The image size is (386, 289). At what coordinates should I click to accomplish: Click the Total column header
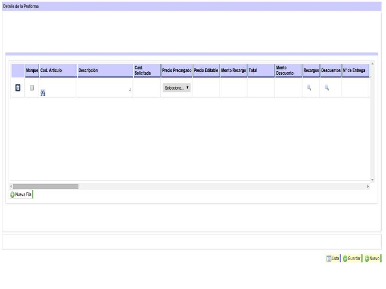253,70
